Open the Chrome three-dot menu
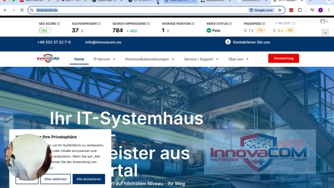The height and width of the screenshot is (188, 334). (329, 10)
